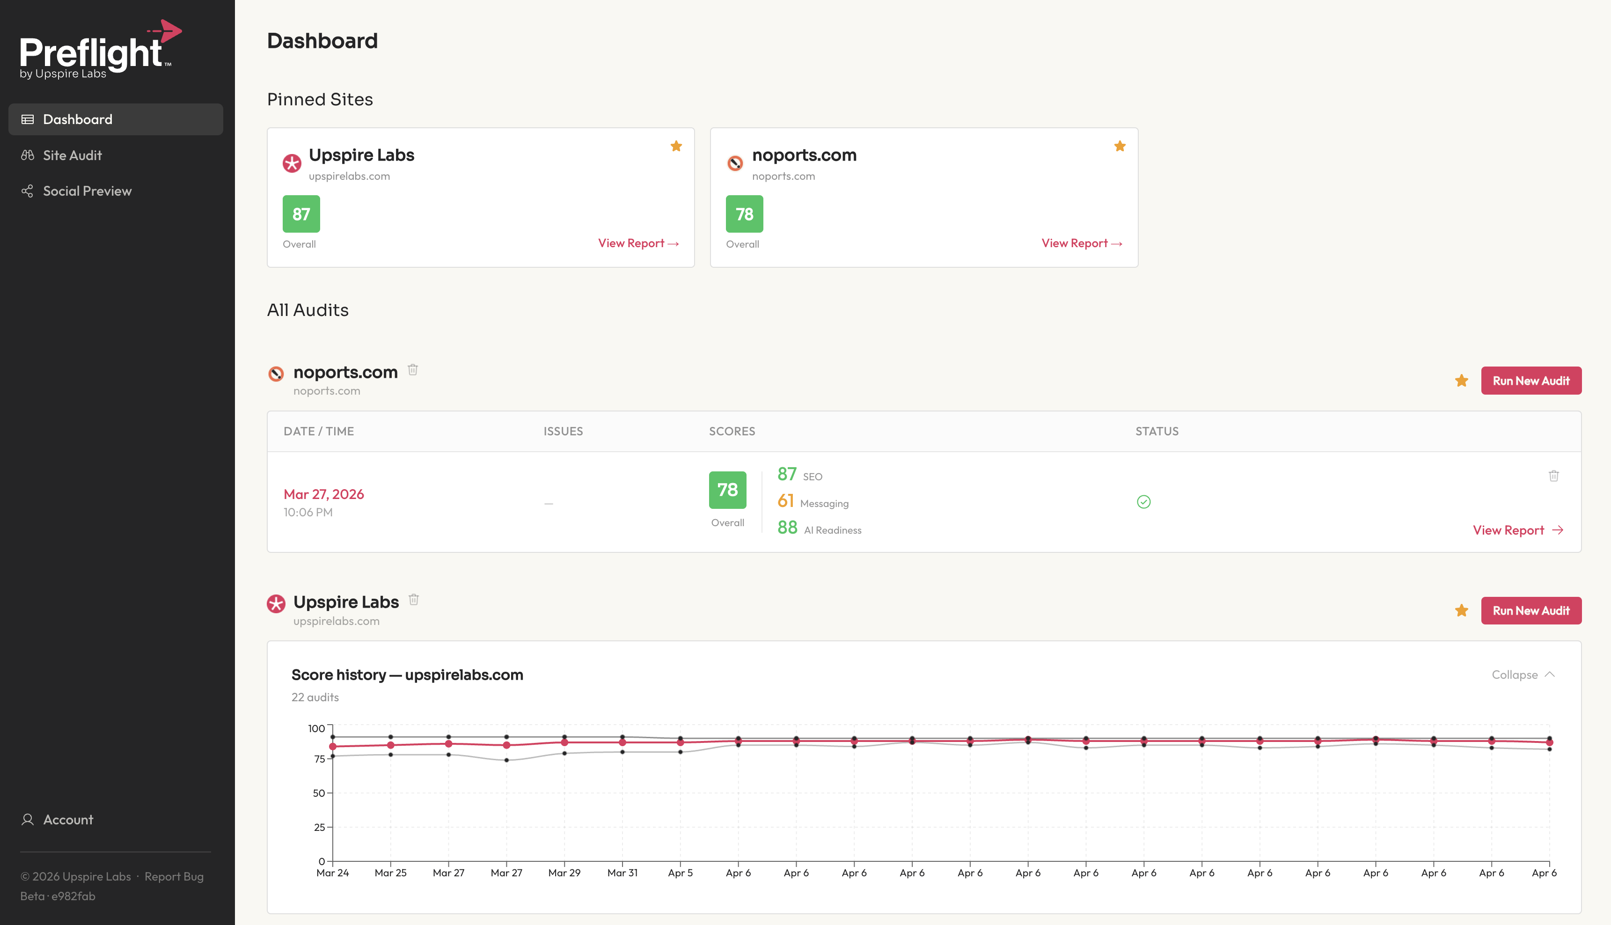Click the Report Bug link
Screen dimensions: 1611x925
pos(174,877)
